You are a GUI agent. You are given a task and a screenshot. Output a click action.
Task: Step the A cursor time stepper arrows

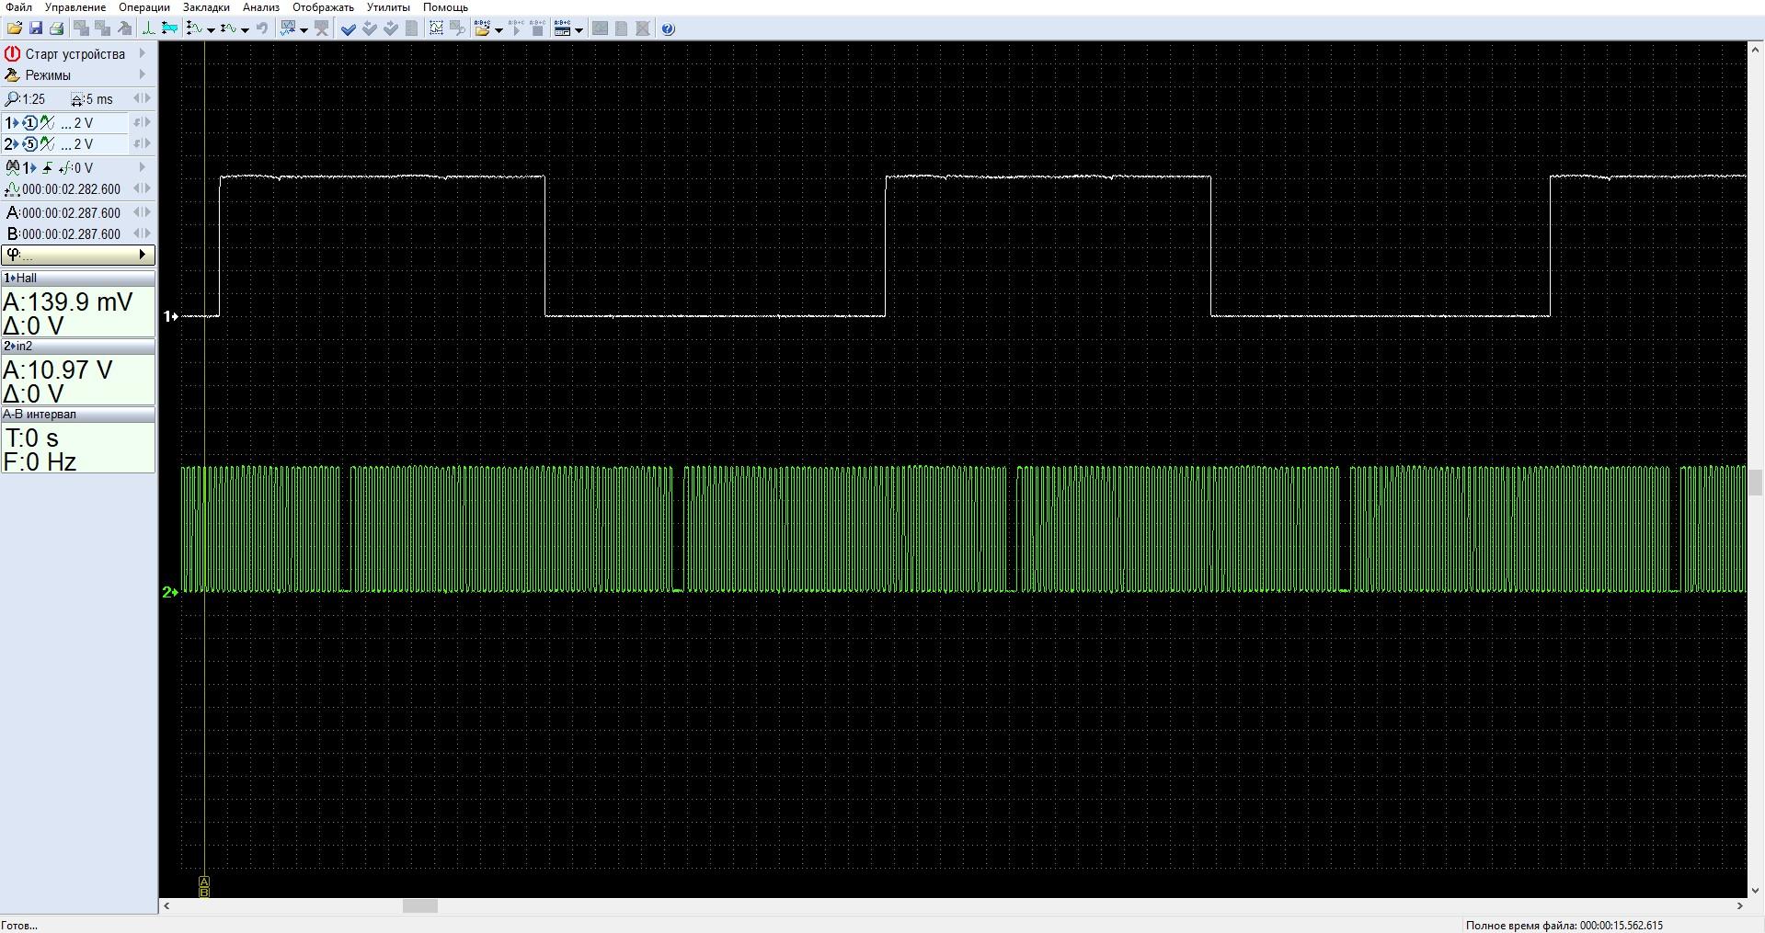pos(142,212)
